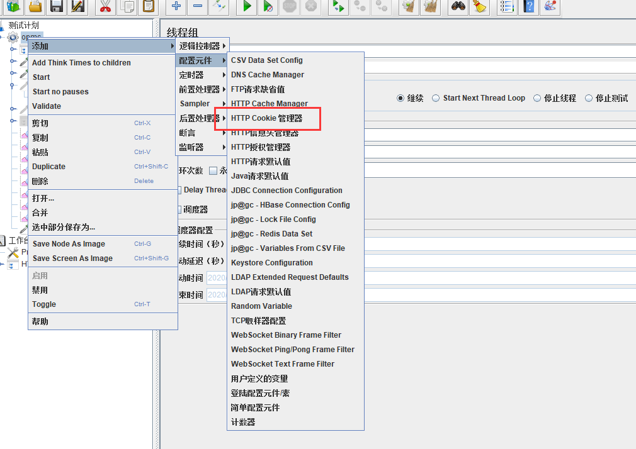Click the broom Clear icon on toolbar
Viewport: 636px width, 449px height.
(407, 7)
